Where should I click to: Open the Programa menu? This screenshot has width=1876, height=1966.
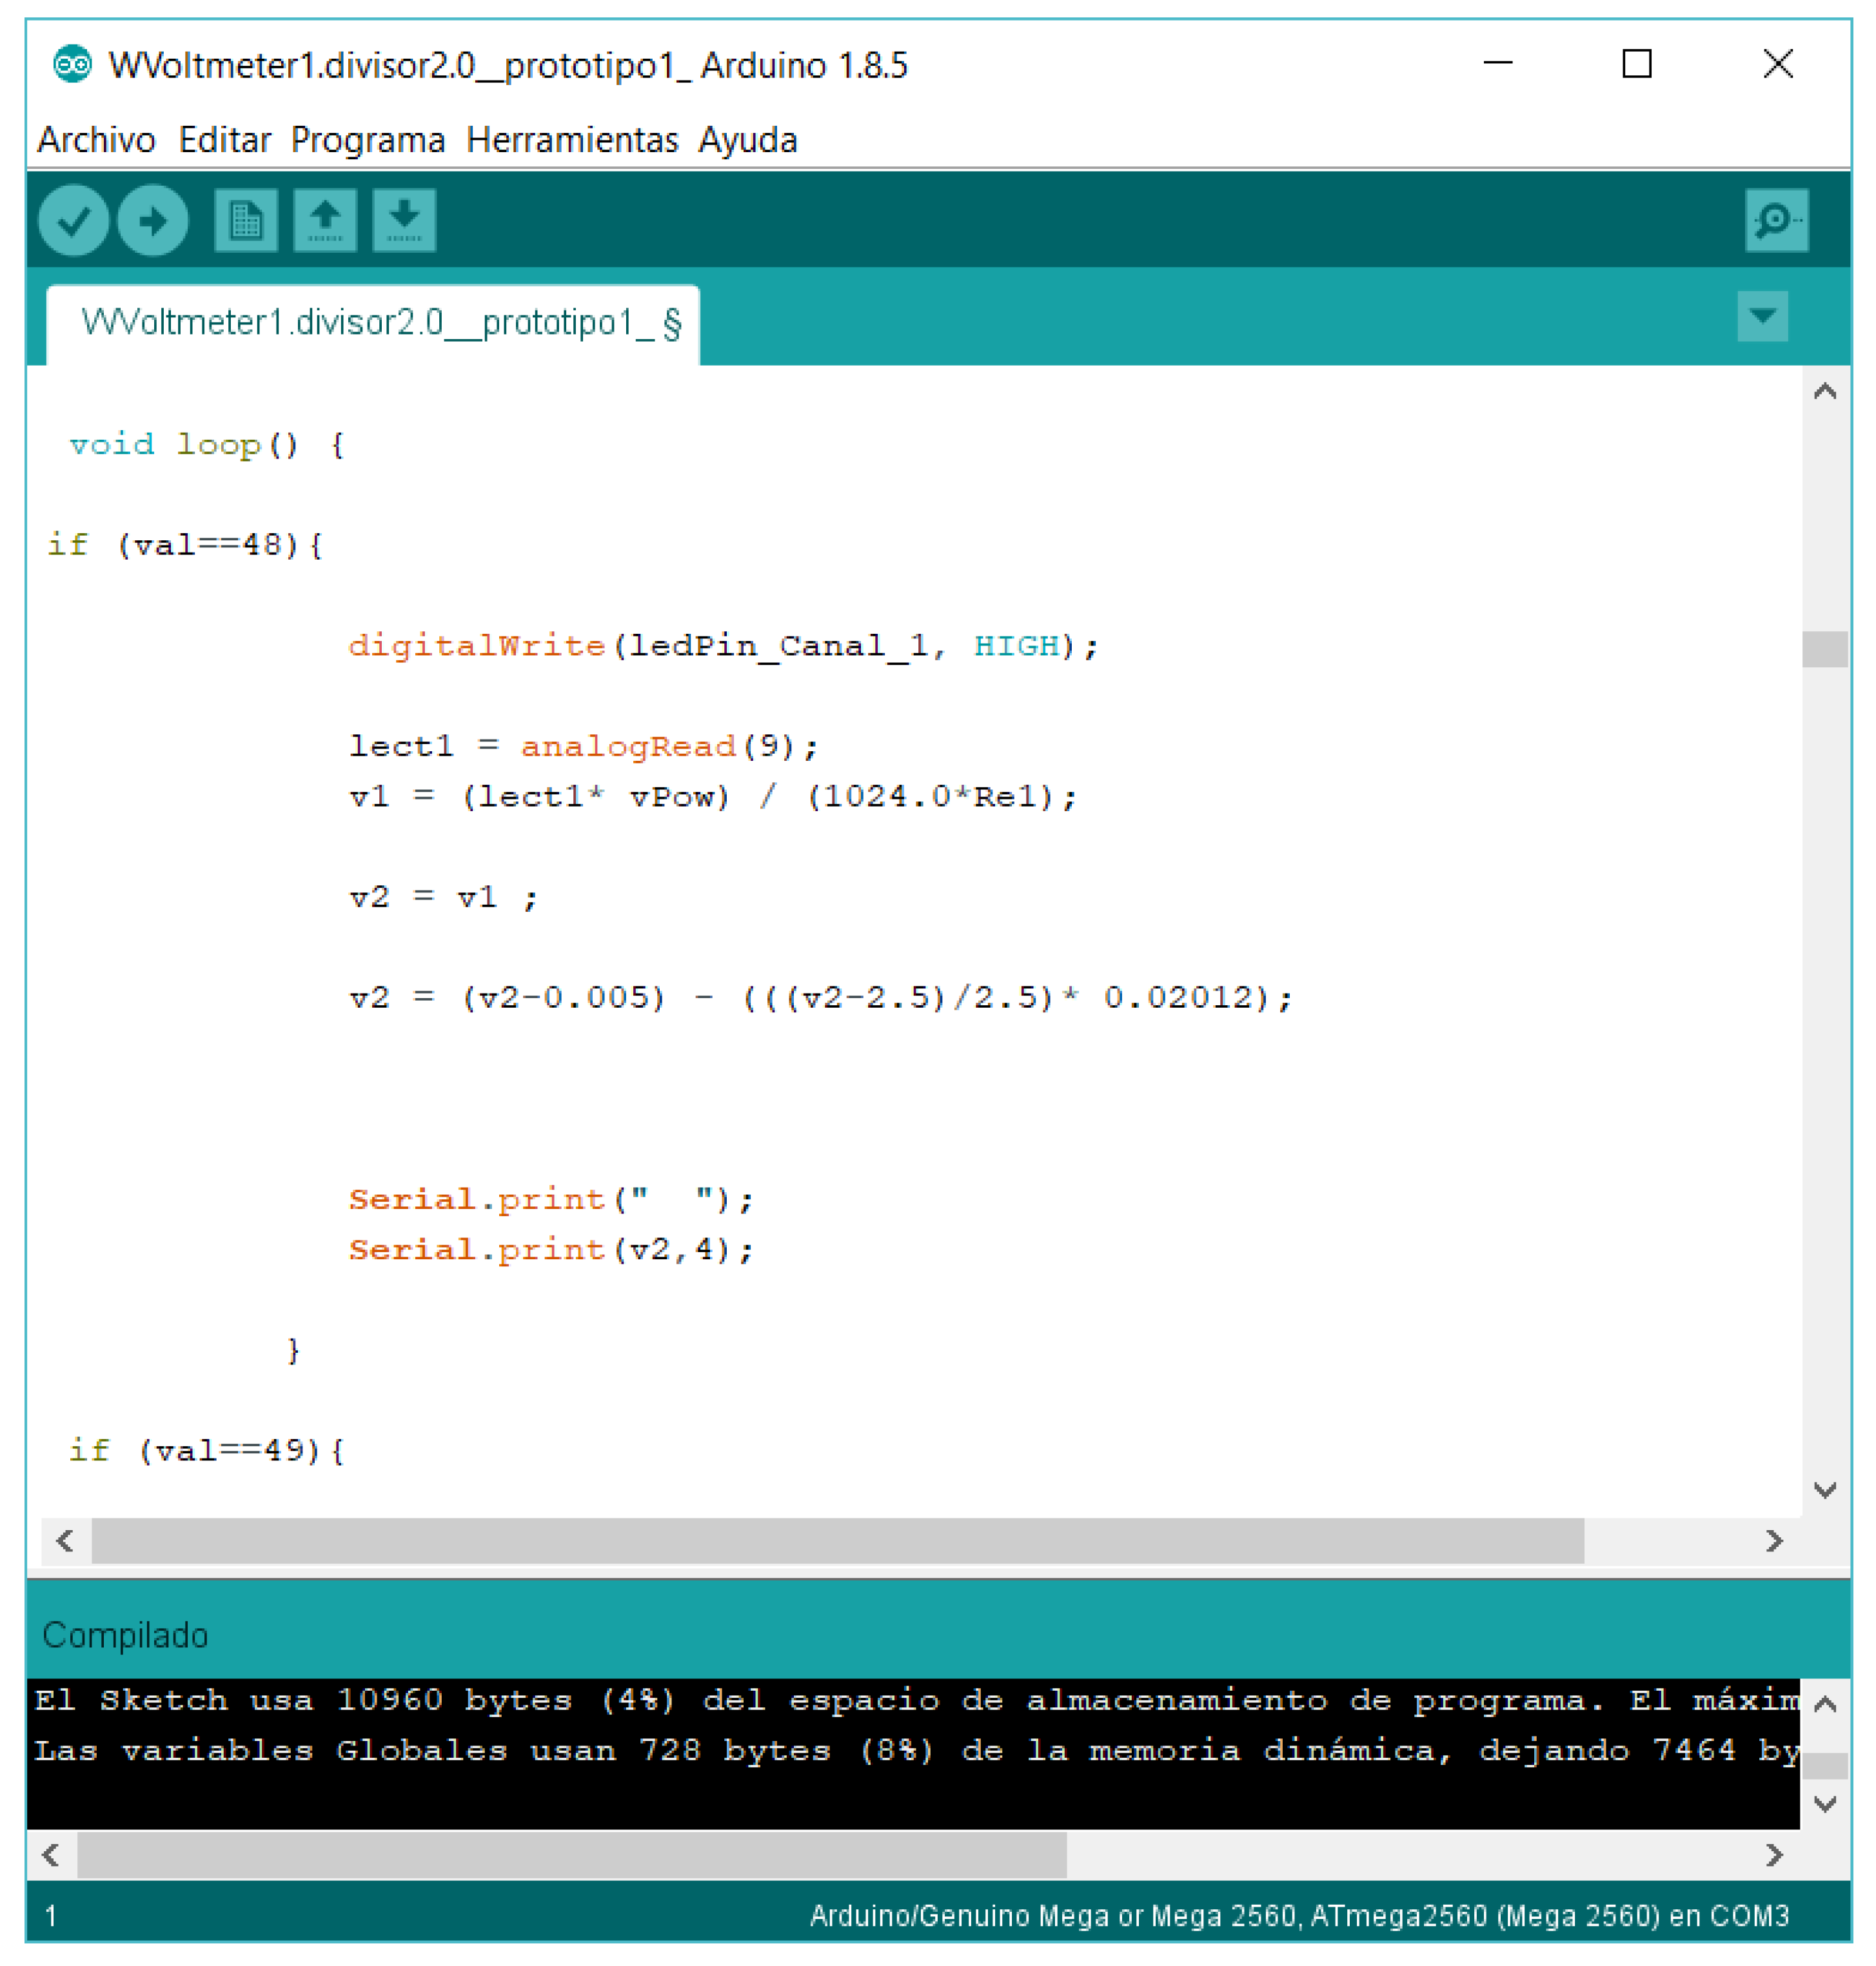pos(367,140)
